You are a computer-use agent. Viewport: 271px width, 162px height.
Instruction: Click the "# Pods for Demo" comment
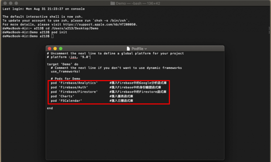(65, 78)
